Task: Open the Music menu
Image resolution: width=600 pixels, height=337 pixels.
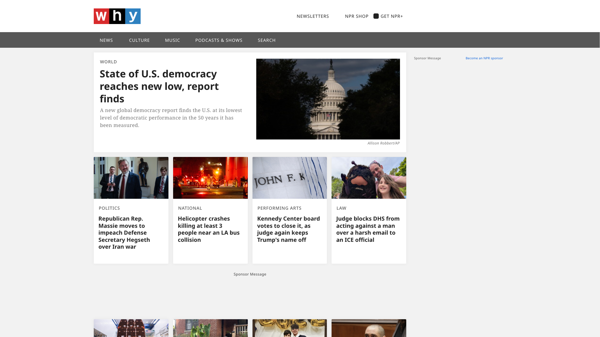Action: pyautogui.click(x=172, y=40)
